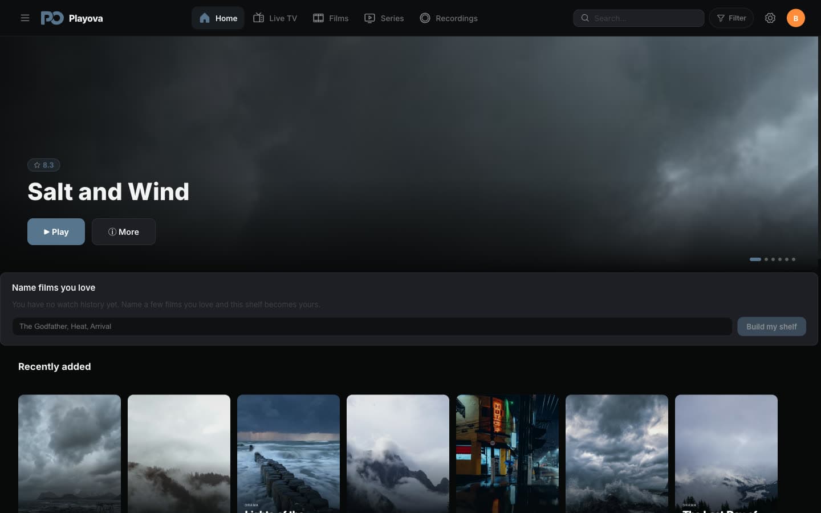Click the "Recently added" heading

pos(55,367)
